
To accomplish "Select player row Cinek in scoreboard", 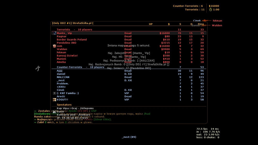I will 129,90.
